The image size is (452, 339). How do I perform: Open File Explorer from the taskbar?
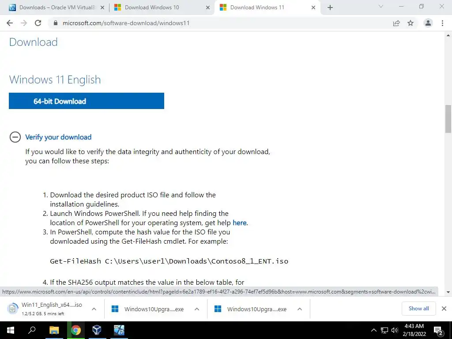pos(54,330)
